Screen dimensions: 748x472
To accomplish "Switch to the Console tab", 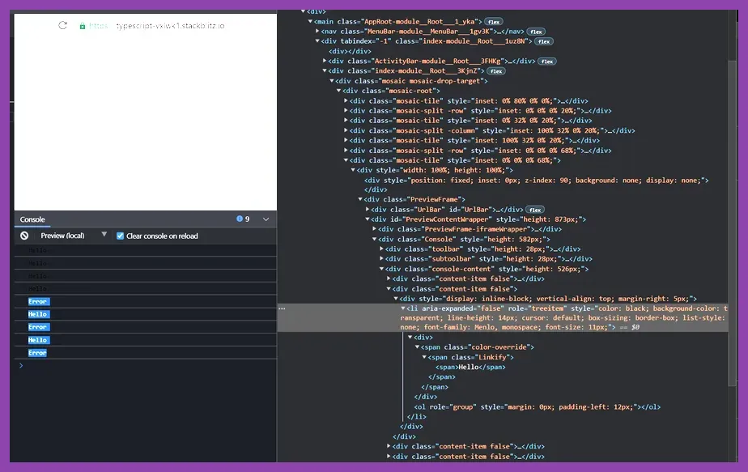I will click(32, 219).
